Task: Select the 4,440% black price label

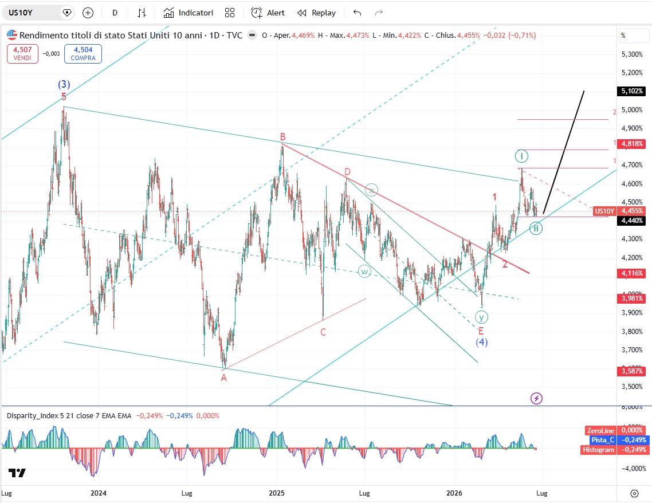Action: [632, 221]
